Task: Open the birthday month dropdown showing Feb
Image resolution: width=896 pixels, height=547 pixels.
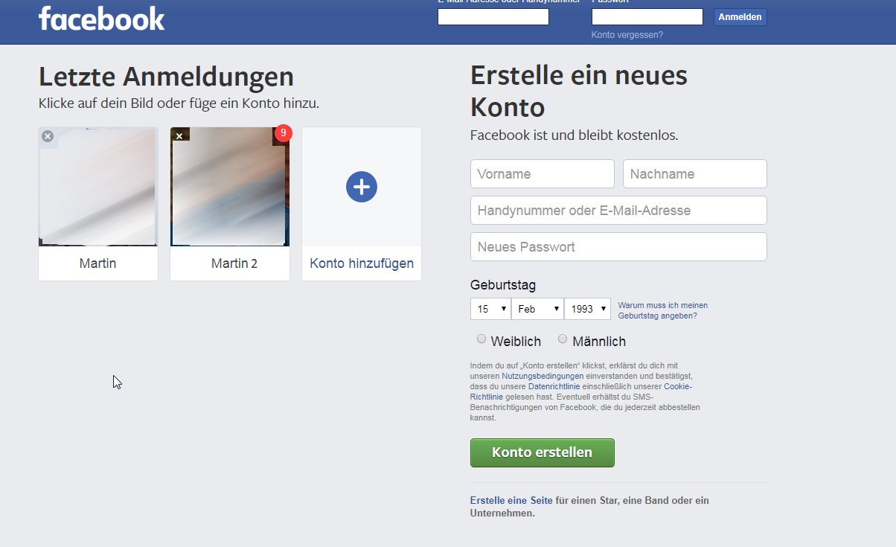Action: coord(537,309)
